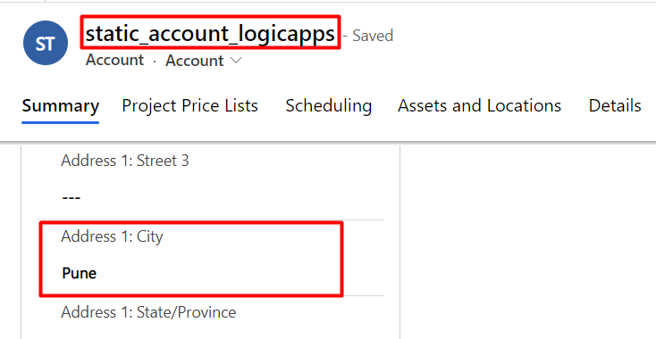
Task: Go to the Scheduling tab
Action: pos(328,106)
